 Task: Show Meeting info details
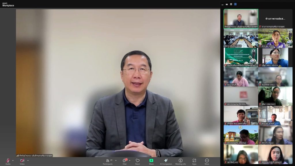(x=180, y=161)
